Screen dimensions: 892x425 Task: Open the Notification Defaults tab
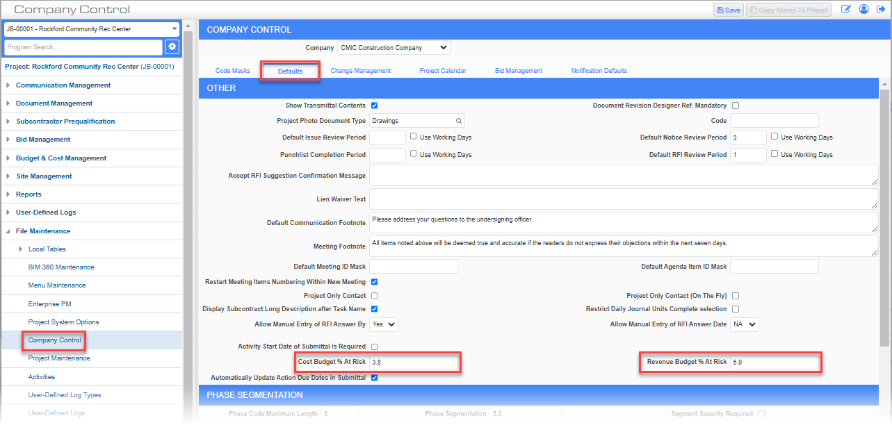coord(599,71)
